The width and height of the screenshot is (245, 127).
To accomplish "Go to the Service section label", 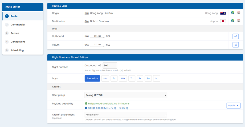I will (15, 33).
